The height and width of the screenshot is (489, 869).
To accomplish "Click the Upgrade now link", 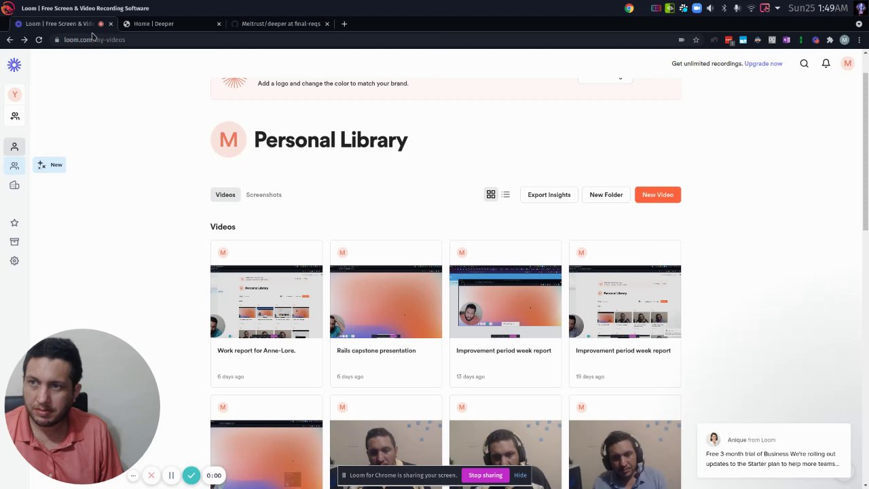I will click(763, 64).
